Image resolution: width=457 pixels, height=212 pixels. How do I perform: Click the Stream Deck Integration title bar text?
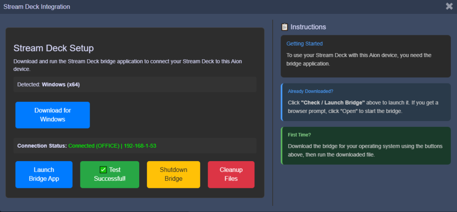[x=37, y=7]
